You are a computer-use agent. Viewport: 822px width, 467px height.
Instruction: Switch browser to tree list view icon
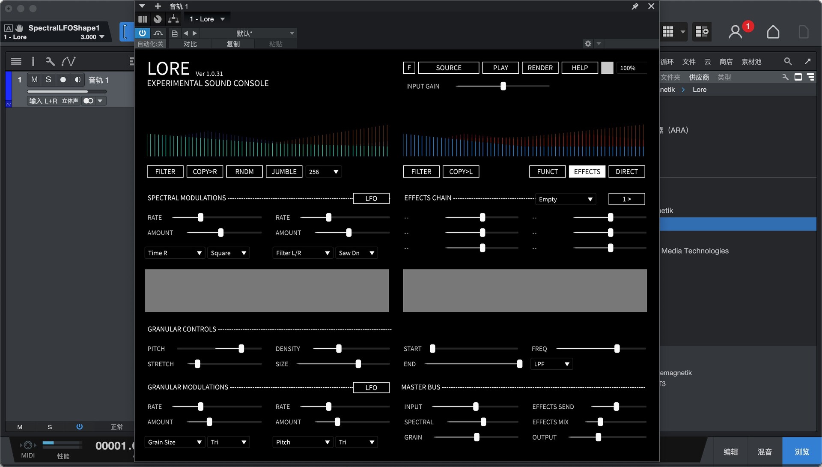(x=810, y=77)
